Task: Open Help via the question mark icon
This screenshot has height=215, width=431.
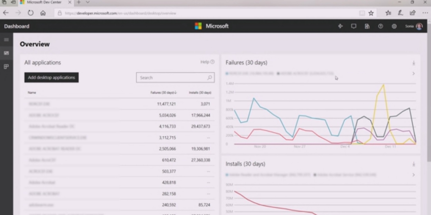Action: coord(380,26)
